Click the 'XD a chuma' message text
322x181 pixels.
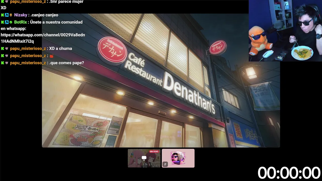[61, 49]
